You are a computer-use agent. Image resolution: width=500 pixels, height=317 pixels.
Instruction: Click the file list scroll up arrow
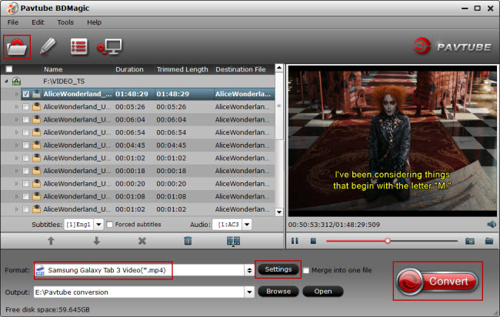tap(279, 68)
